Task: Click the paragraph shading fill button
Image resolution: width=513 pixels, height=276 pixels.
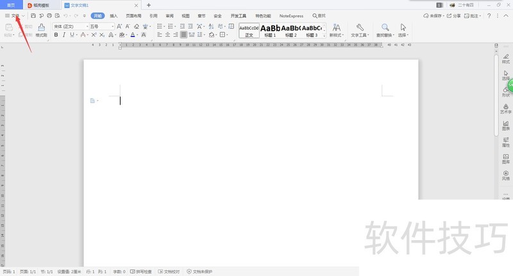Action: click(x=212, y=35)
